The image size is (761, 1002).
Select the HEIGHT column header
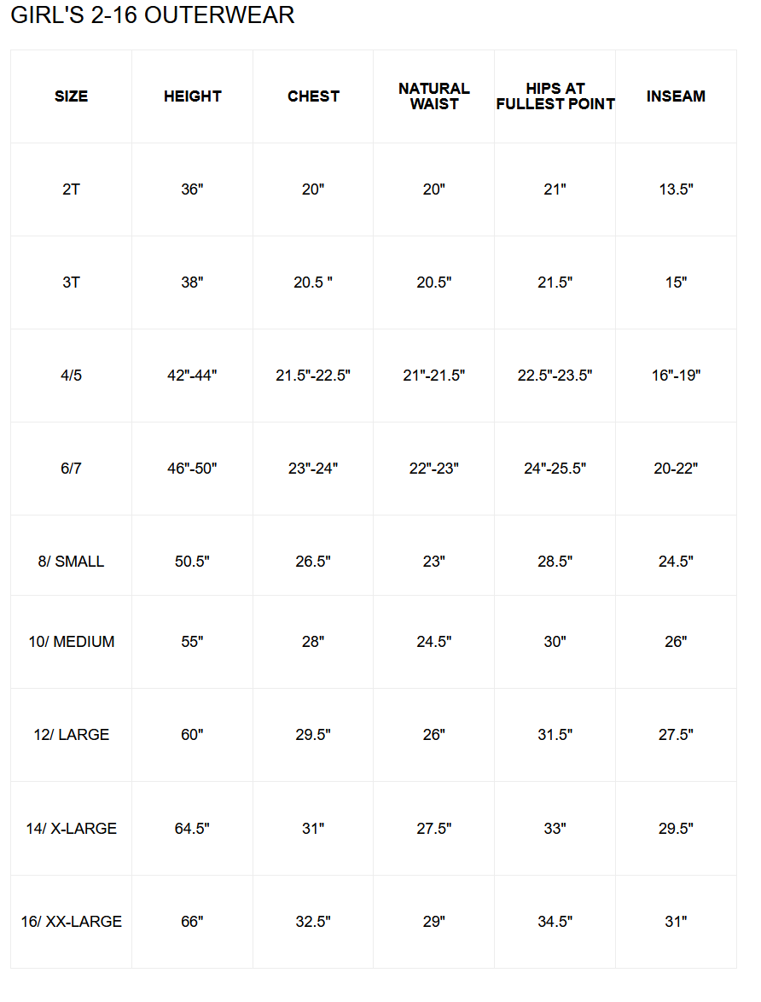(192, 96)
